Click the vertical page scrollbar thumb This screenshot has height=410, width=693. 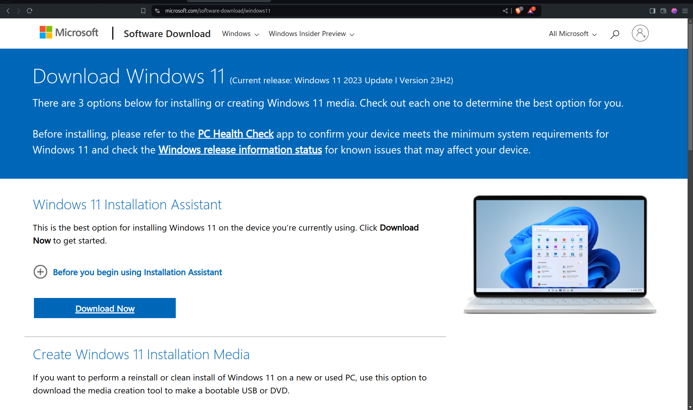(690, 86)
